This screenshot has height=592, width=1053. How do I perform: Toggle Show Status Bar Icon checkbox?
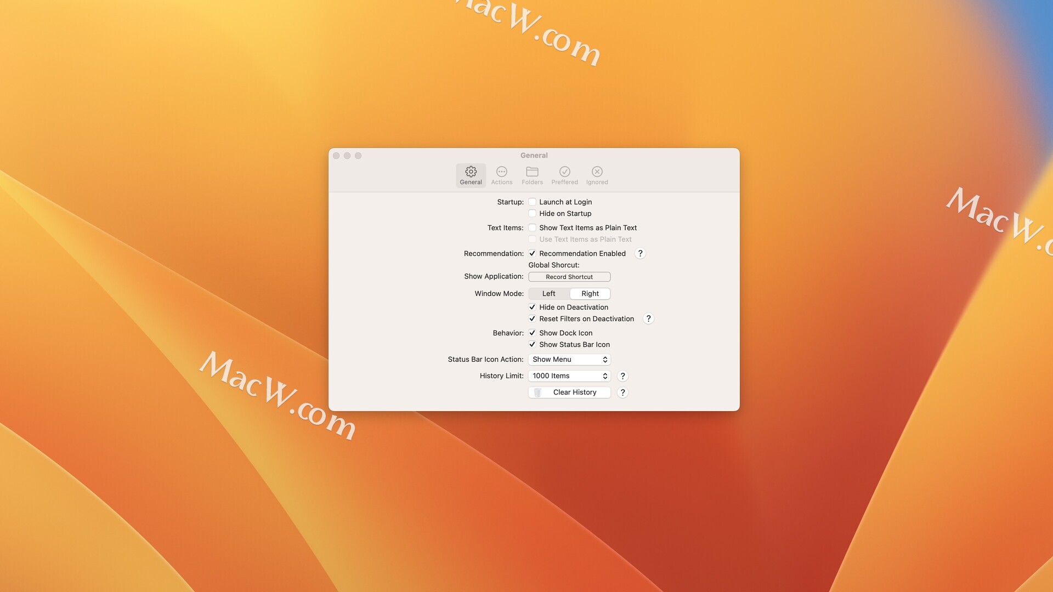pos(532,344)
